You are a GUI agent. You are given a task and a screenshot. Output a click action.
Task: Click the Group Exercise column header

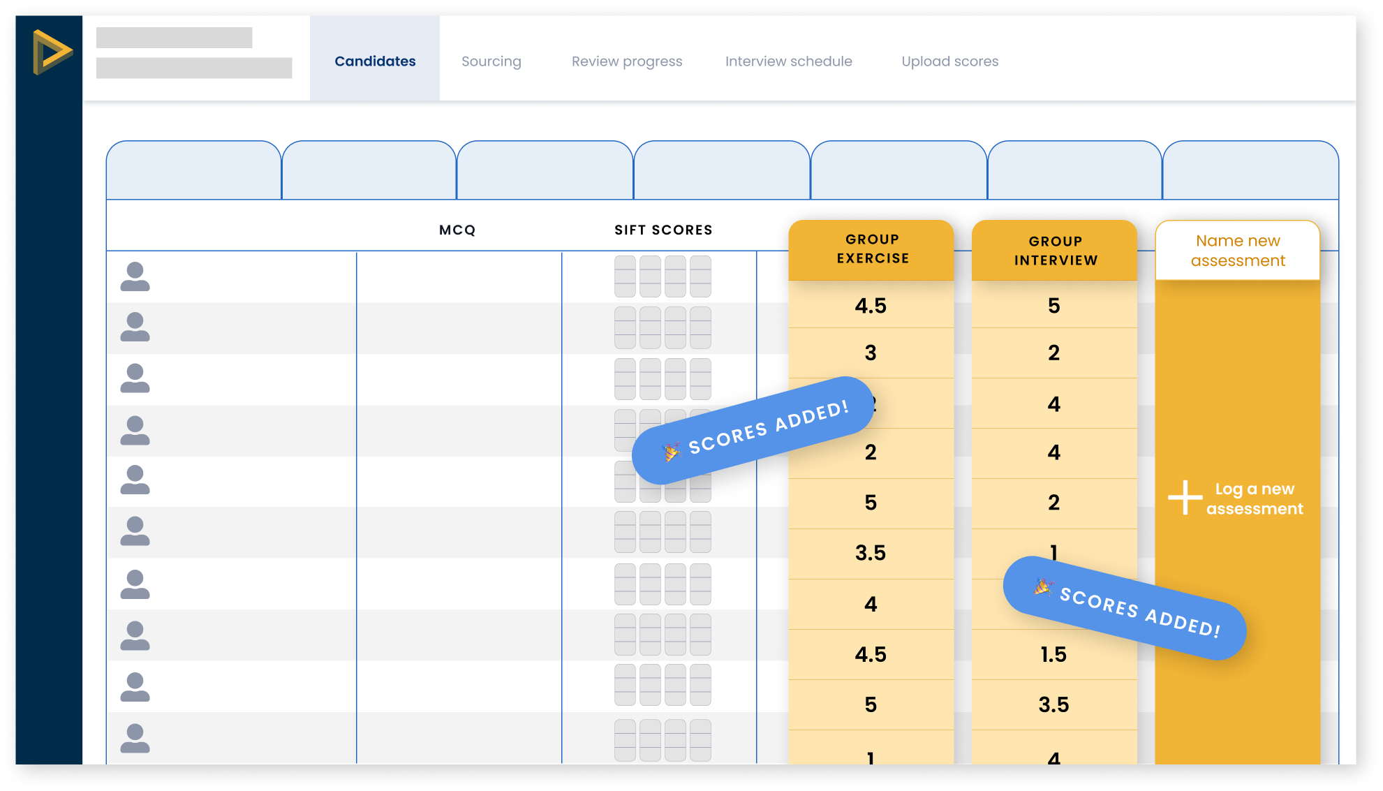(872, 249)
